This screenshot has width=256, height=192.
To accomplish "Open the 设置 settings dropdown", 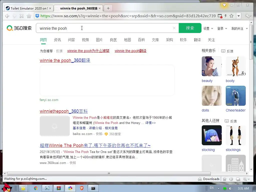I will [x=208, y=28].
